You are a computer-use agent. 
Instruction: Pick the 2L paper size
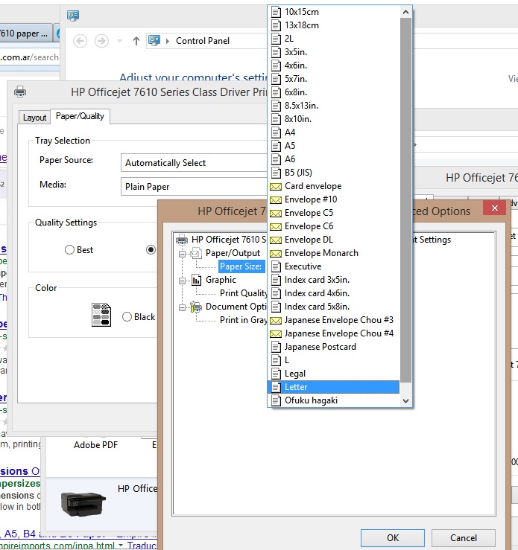334,39
